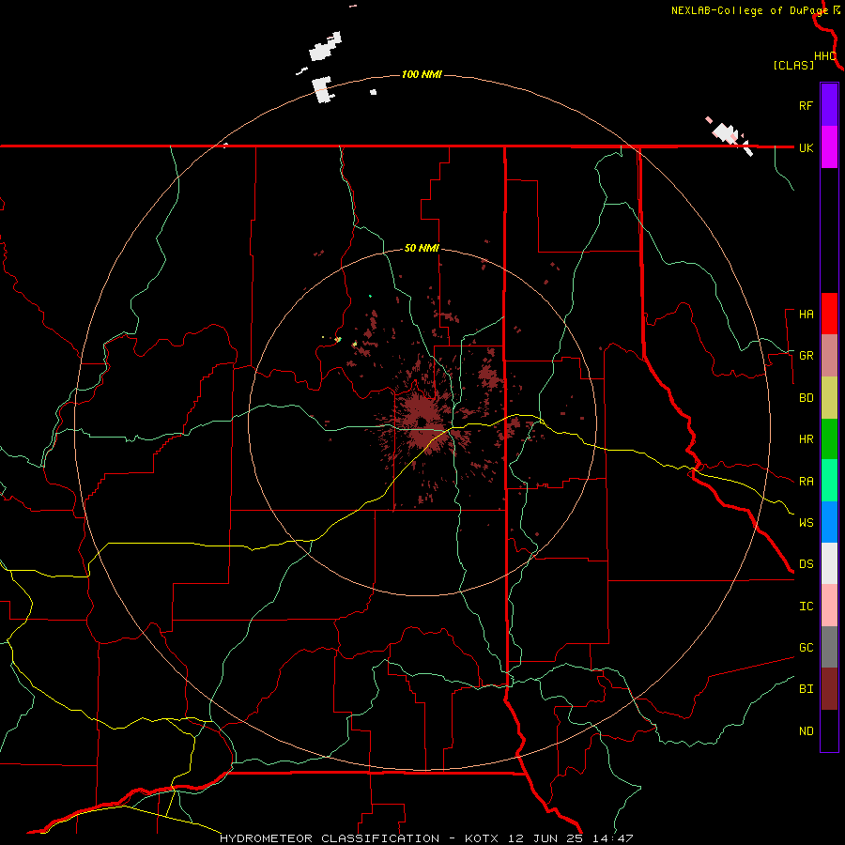The height and width of the screenshot is (845, 845).
Task: Click the BI dark red legend swatch
Action: (x=829, y=689)
